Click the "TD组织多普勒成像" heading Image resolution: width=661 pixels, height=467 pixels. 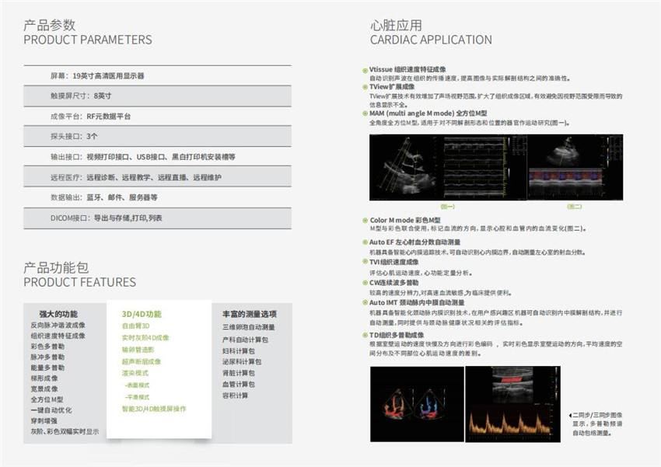click(x=397, y=335)
